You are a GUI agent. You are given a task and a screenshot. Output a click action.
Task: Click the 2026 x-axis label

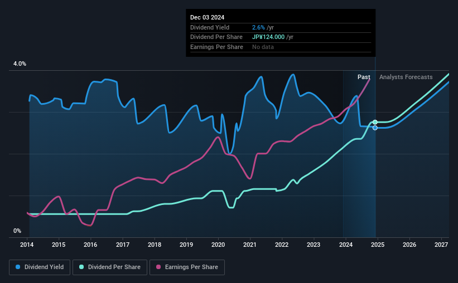coord(409,245)
